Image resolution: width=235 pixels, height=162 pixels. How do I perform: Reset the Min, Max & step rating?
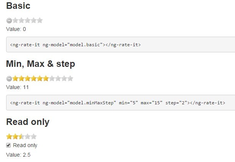tap(9, 79)
